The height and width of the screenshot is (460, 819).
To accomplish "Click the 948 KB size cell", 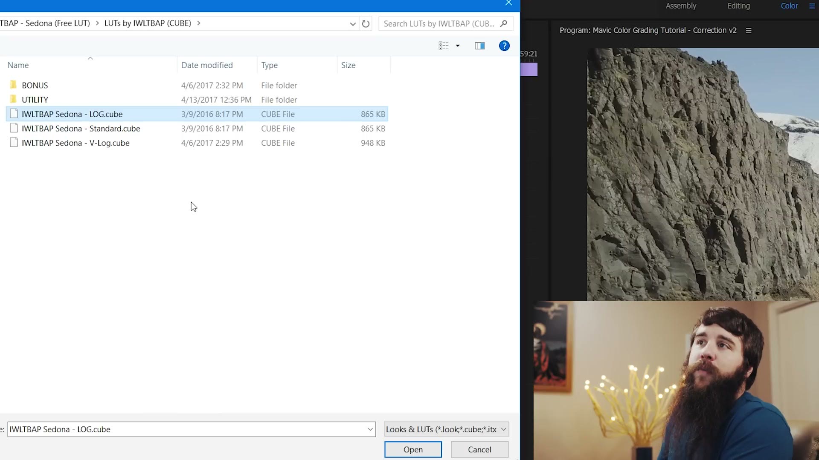I will point(373,143).
